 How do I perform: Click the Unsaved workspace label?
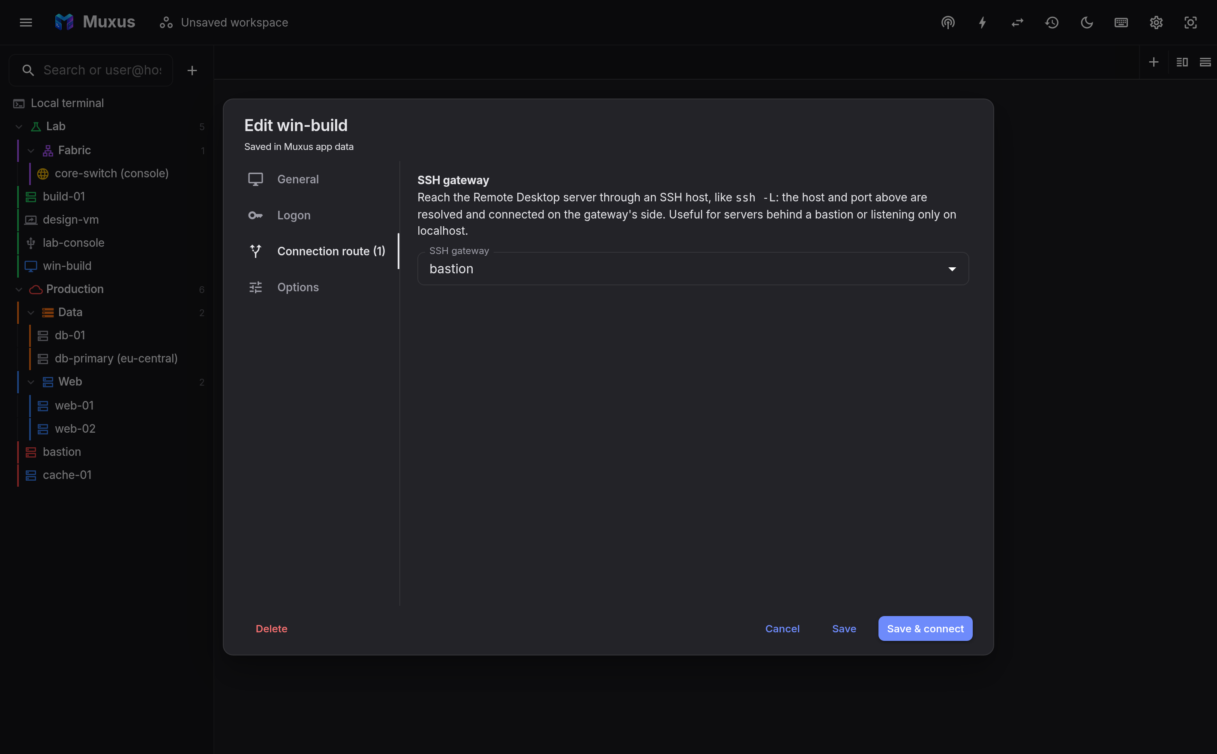[234, 22]
